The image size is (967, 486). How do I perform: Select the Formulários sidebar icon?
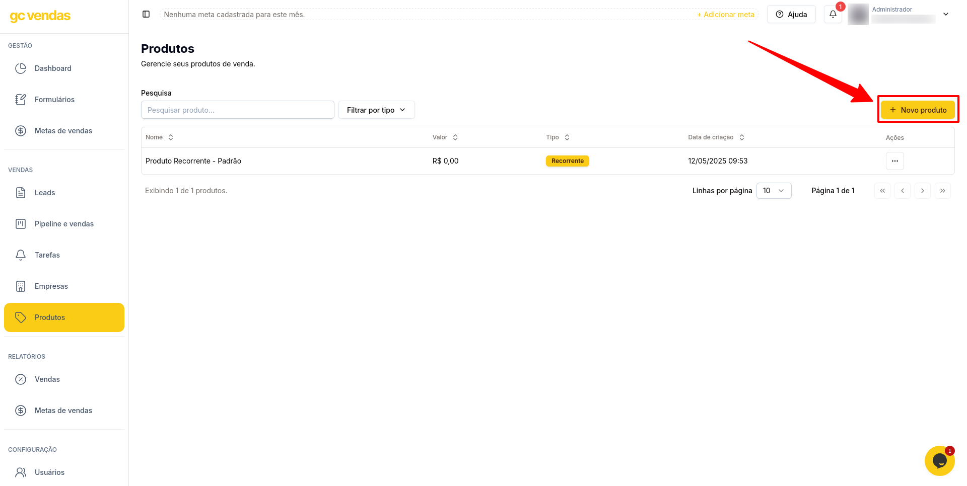tap(55, 99)
